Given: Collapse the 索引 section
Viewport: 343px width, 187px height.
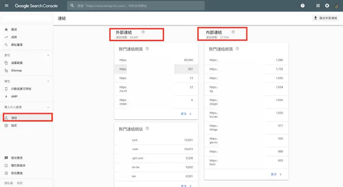Looking at the screenshot, I should (48, 55).
